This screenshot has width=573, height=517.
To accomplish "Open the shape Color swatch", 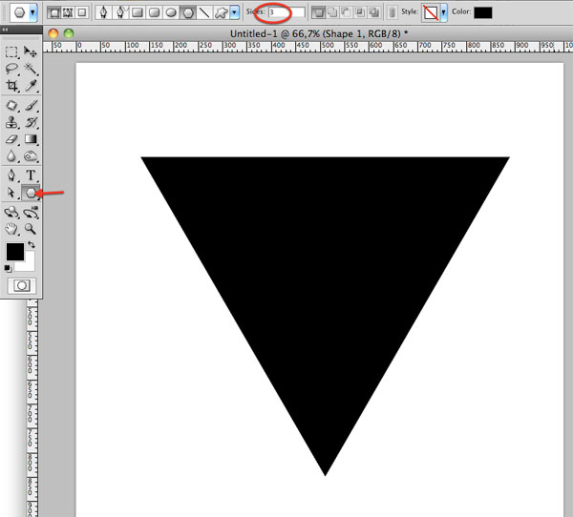I will pyautogui.click(x=482, y=12).
